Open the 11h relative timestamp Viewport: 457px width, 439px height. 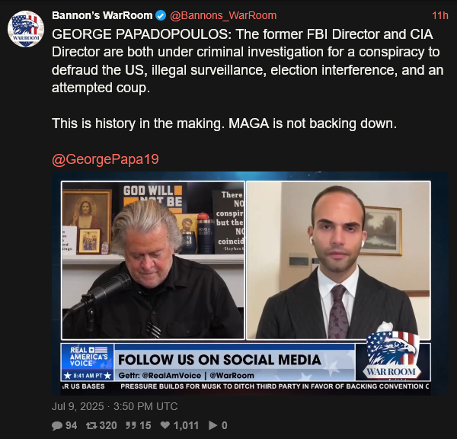coord(439,15)
